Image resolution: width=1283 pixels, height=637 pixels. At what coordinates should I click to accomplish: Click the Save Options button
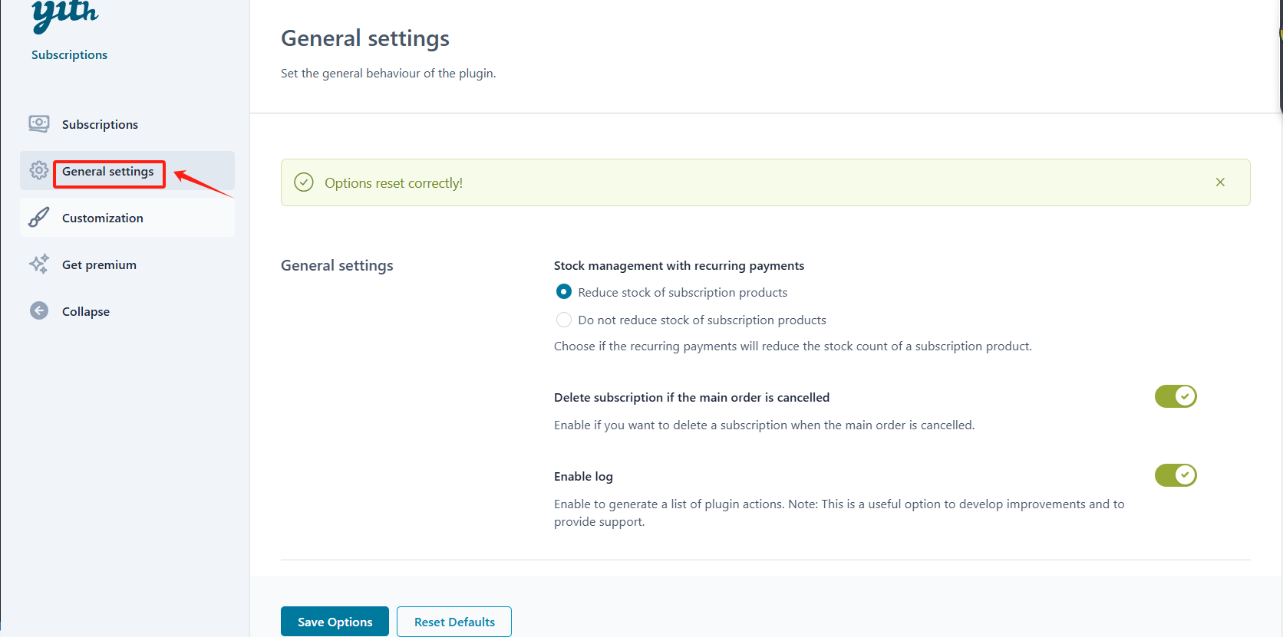[x=335, y=622]
